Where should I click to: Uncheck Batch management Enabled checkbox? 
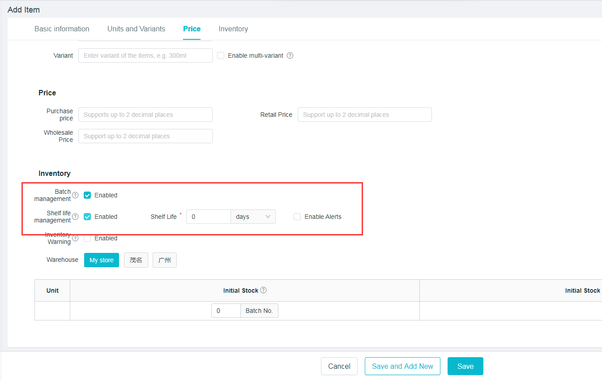point(87,195)
